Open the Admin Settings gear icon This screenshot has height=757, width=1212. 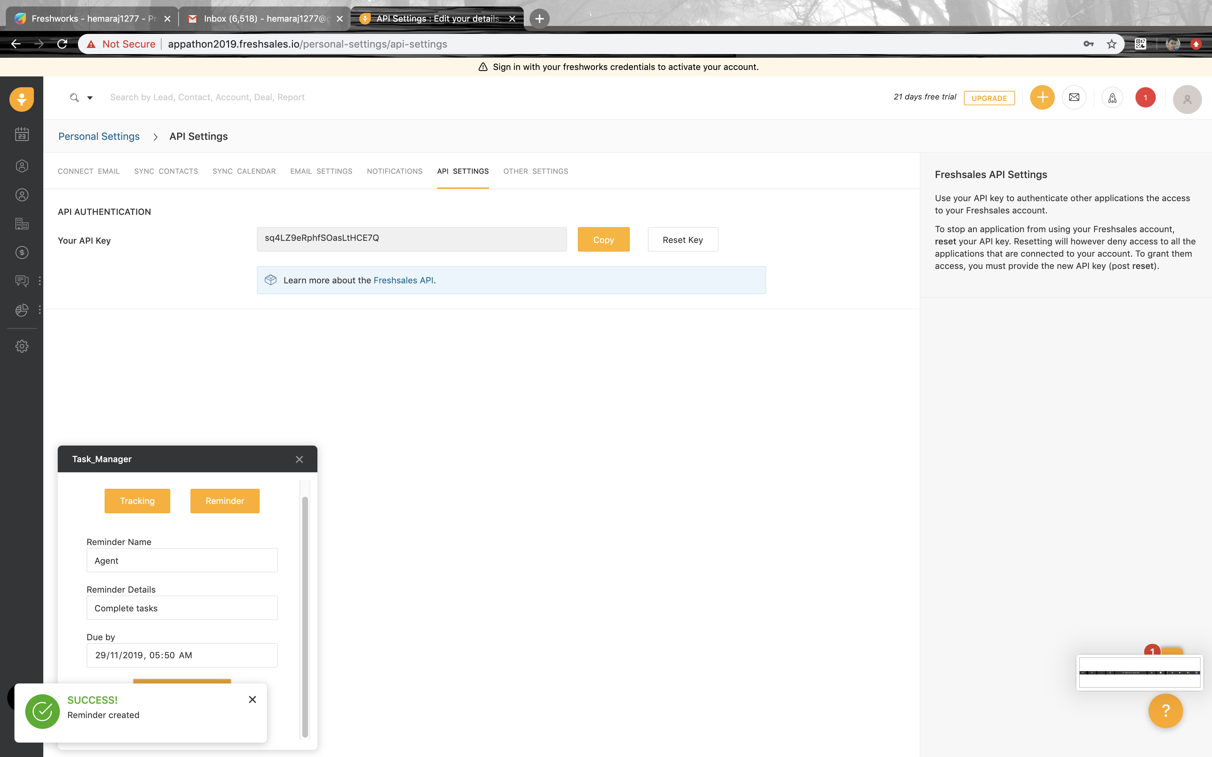coord(22,346)
